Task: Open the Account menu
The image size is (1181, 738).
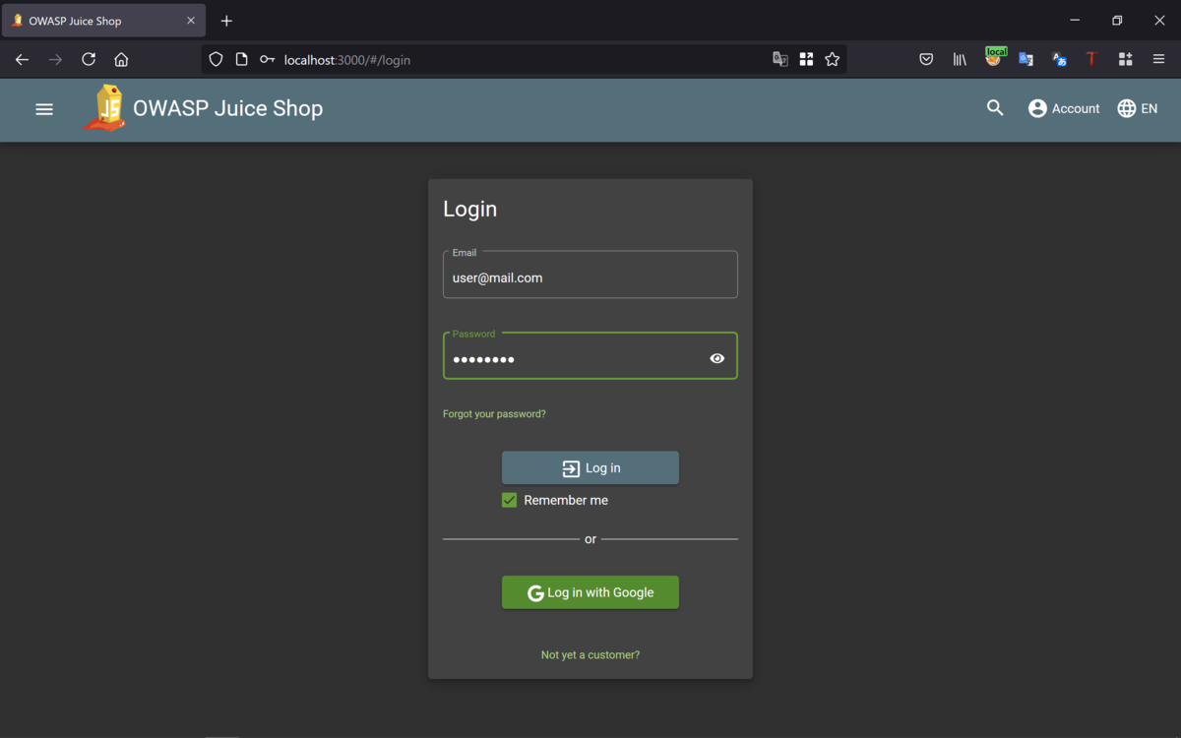Action: (1064, 108)
